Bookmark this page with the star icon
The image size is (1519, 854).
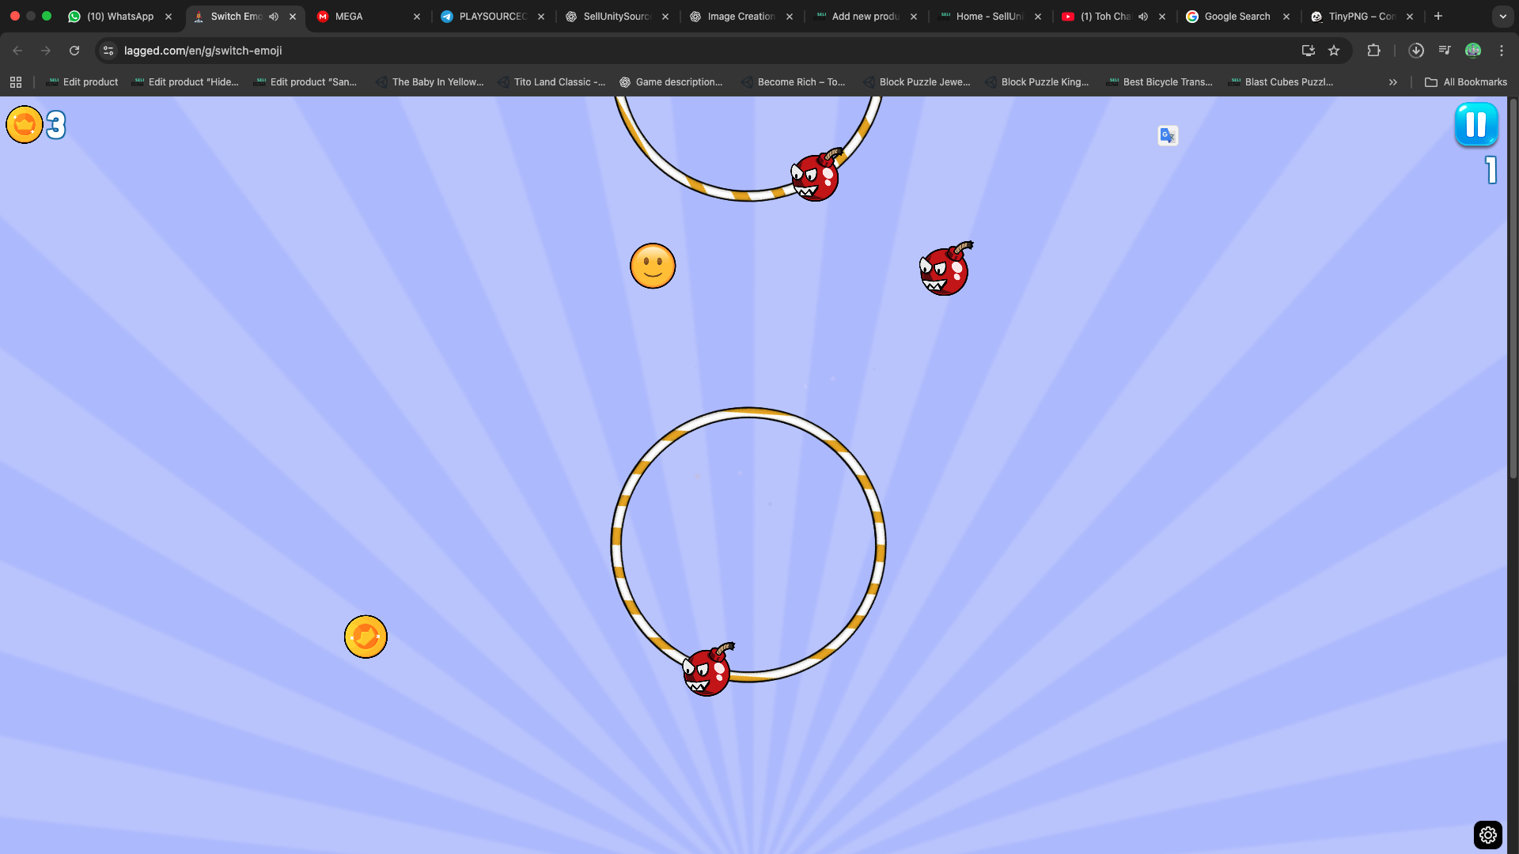[x=1334, y=51]
